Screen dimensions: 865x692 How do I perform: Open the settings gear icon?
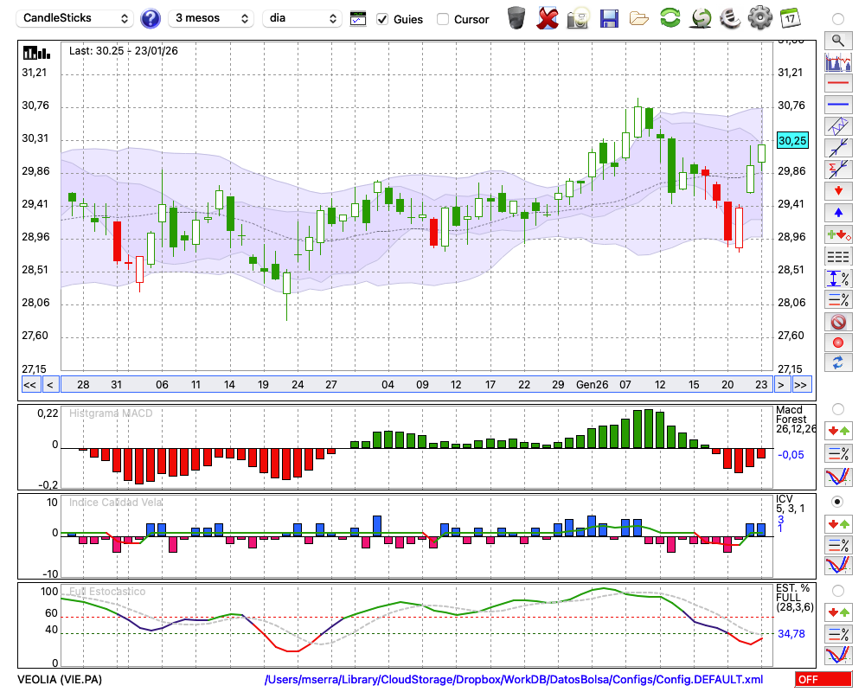759,17
